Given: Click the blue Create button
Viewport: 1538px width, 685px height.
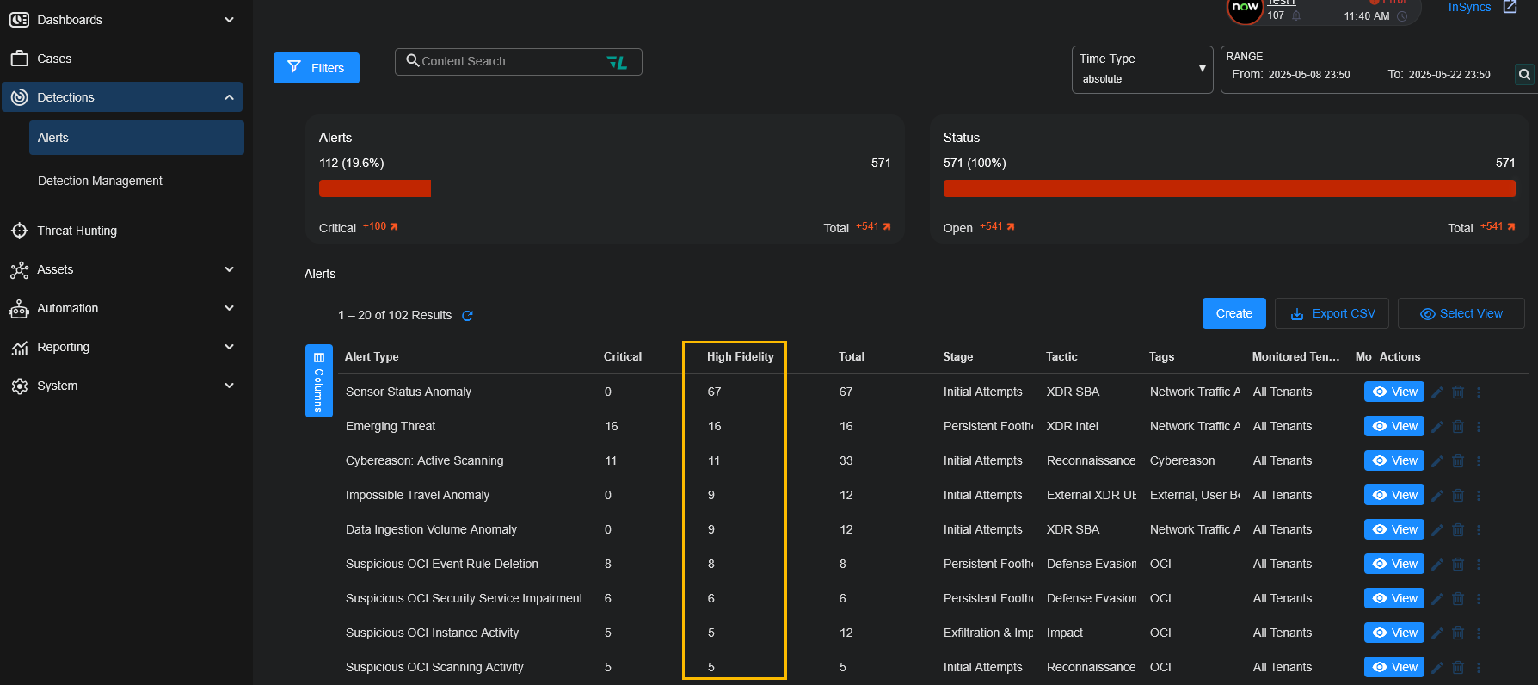Looking at the screenshot, I should tap(1233, 314).
